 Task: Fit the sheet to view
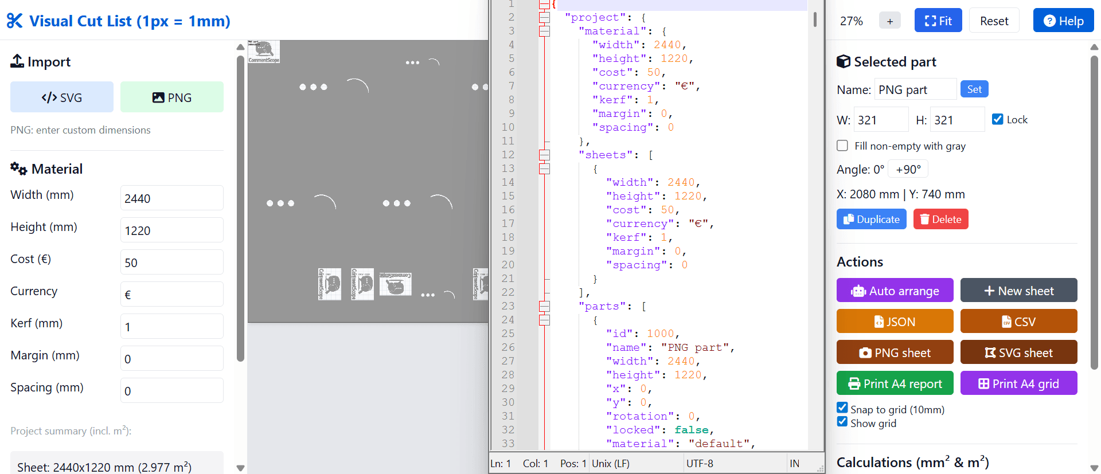click(938, 21)
